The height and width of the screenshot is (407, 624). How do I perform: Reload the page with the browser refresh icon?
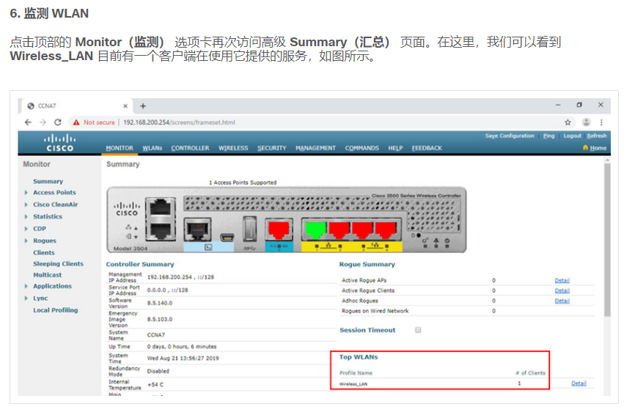(x=57, y=122)
